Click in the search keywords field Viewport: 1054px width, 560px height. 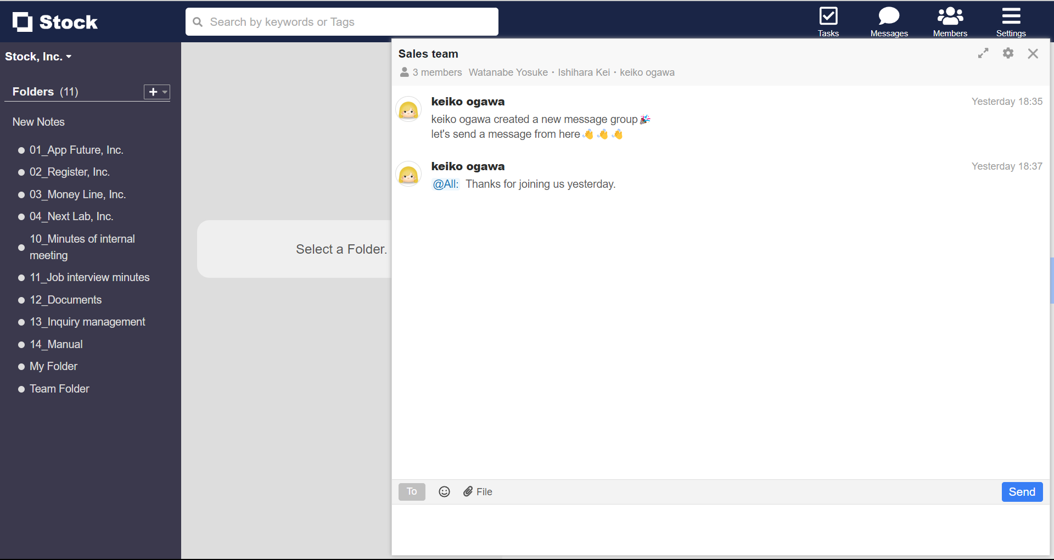click(341, 21)
